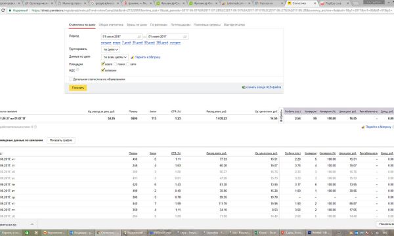Open the Поисковые запросы tab
Image resolution: width=394 pixels, height=236 pixels.
point(207,25)
